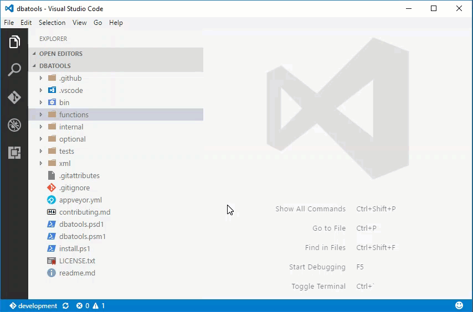Click the feedback smiley icon

click(x=459, y=305)
